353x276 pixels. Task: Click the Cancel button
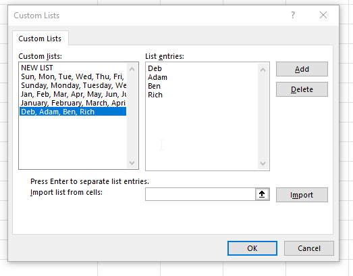(309, 248)
